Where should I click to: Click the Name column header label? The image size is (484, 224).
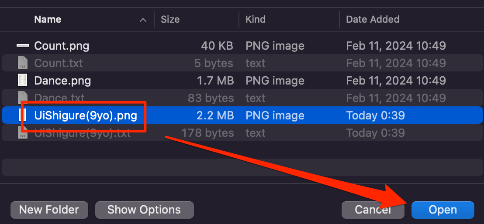48,20
